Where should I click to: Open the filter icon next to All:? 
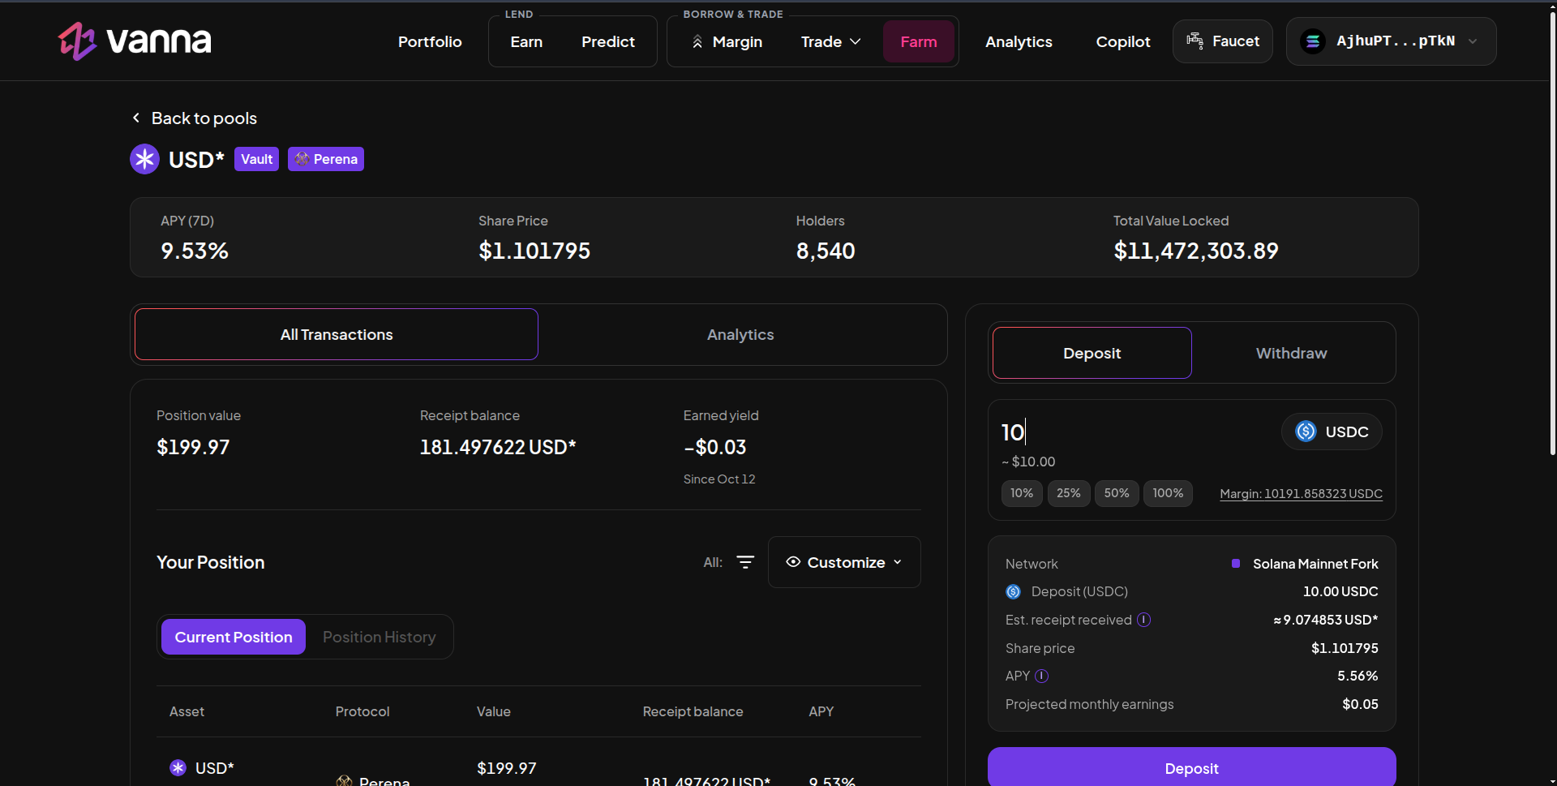coord(745,562)
